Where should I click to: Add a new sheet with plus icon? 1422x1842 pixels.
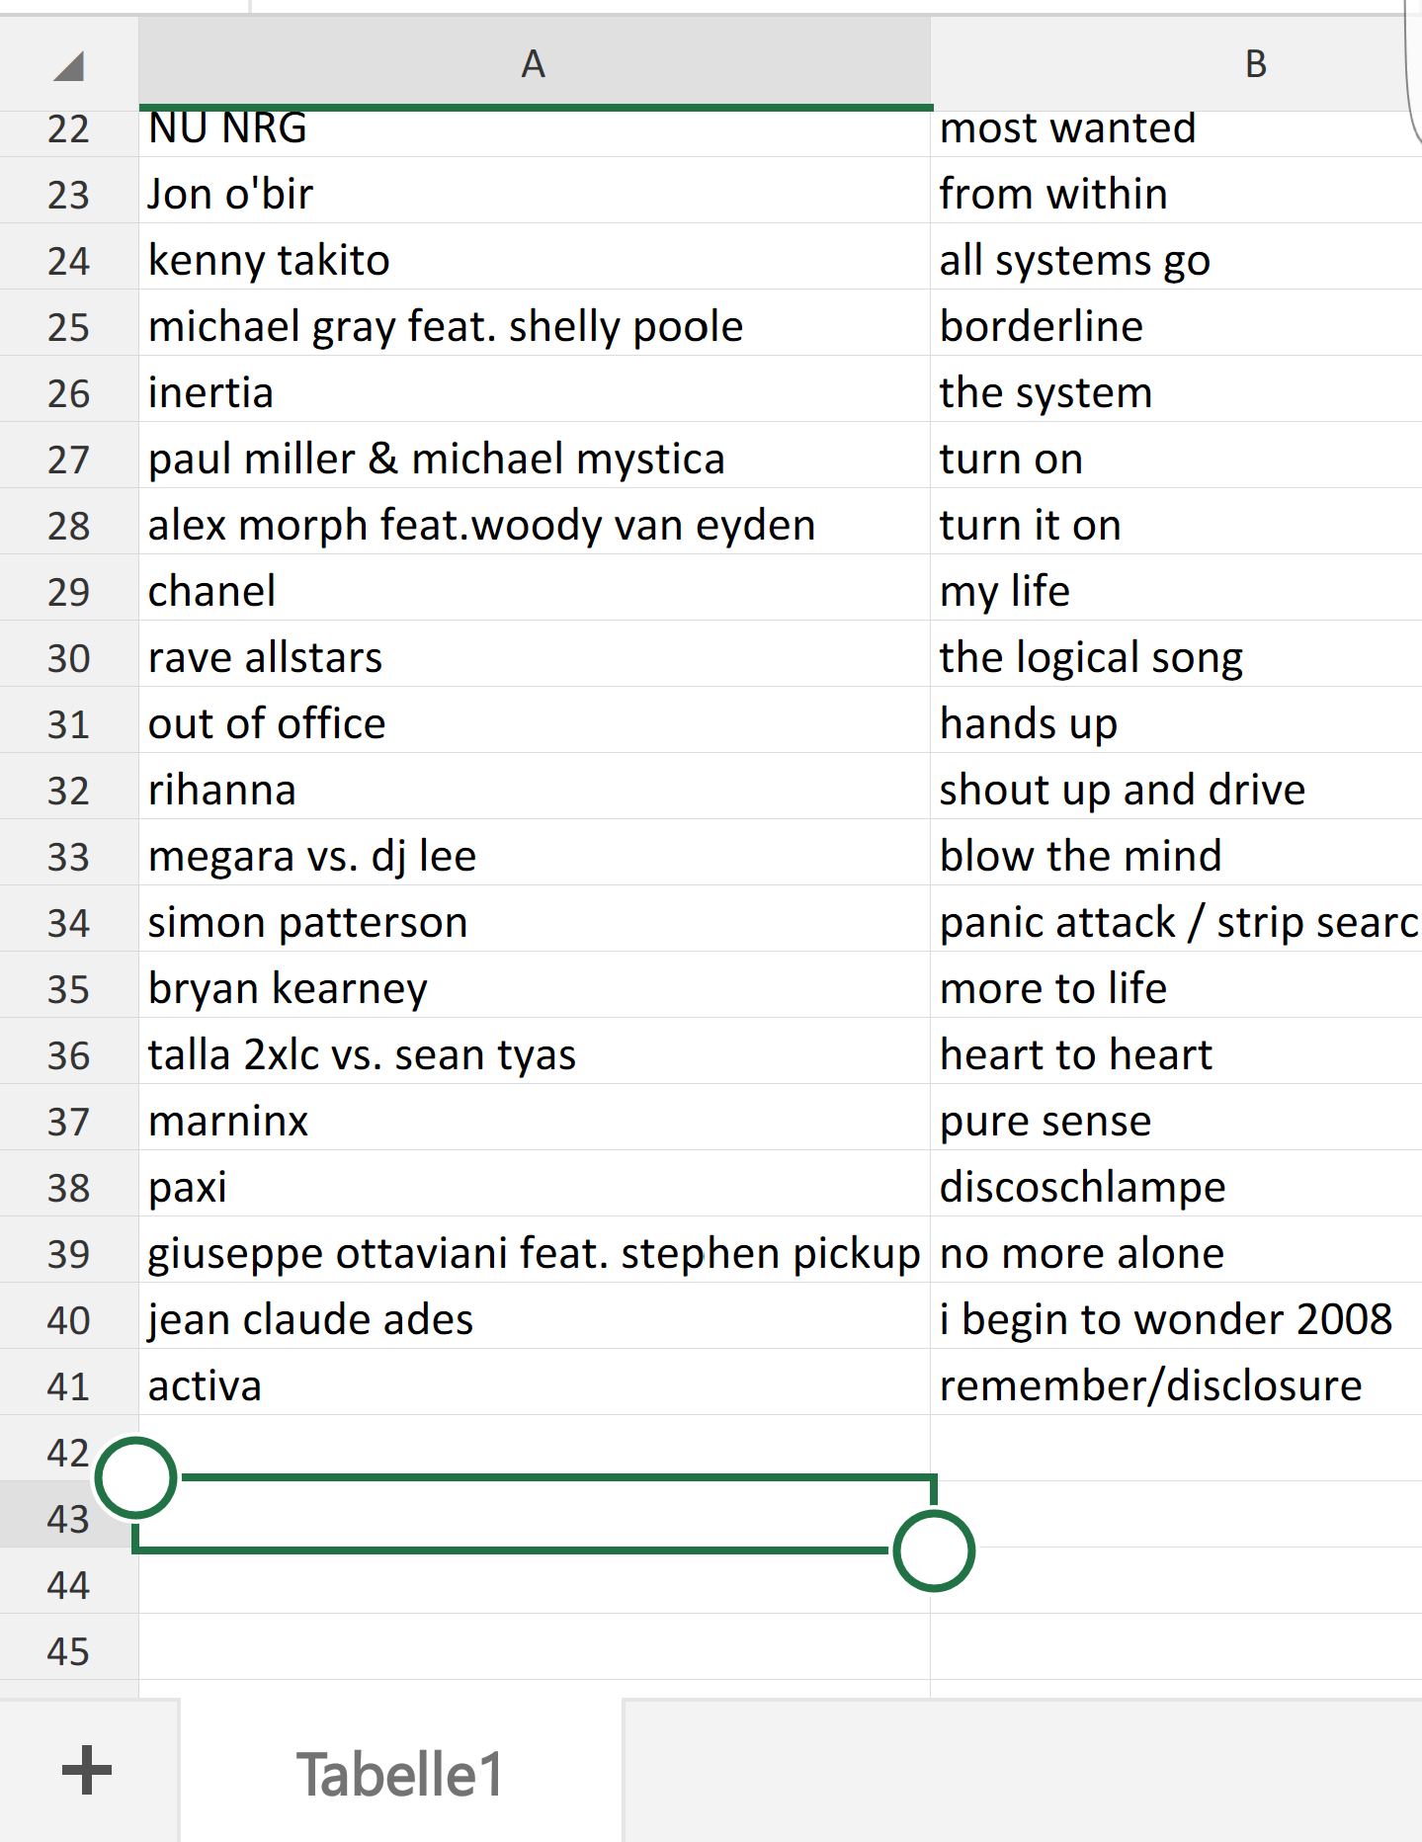87,1770
